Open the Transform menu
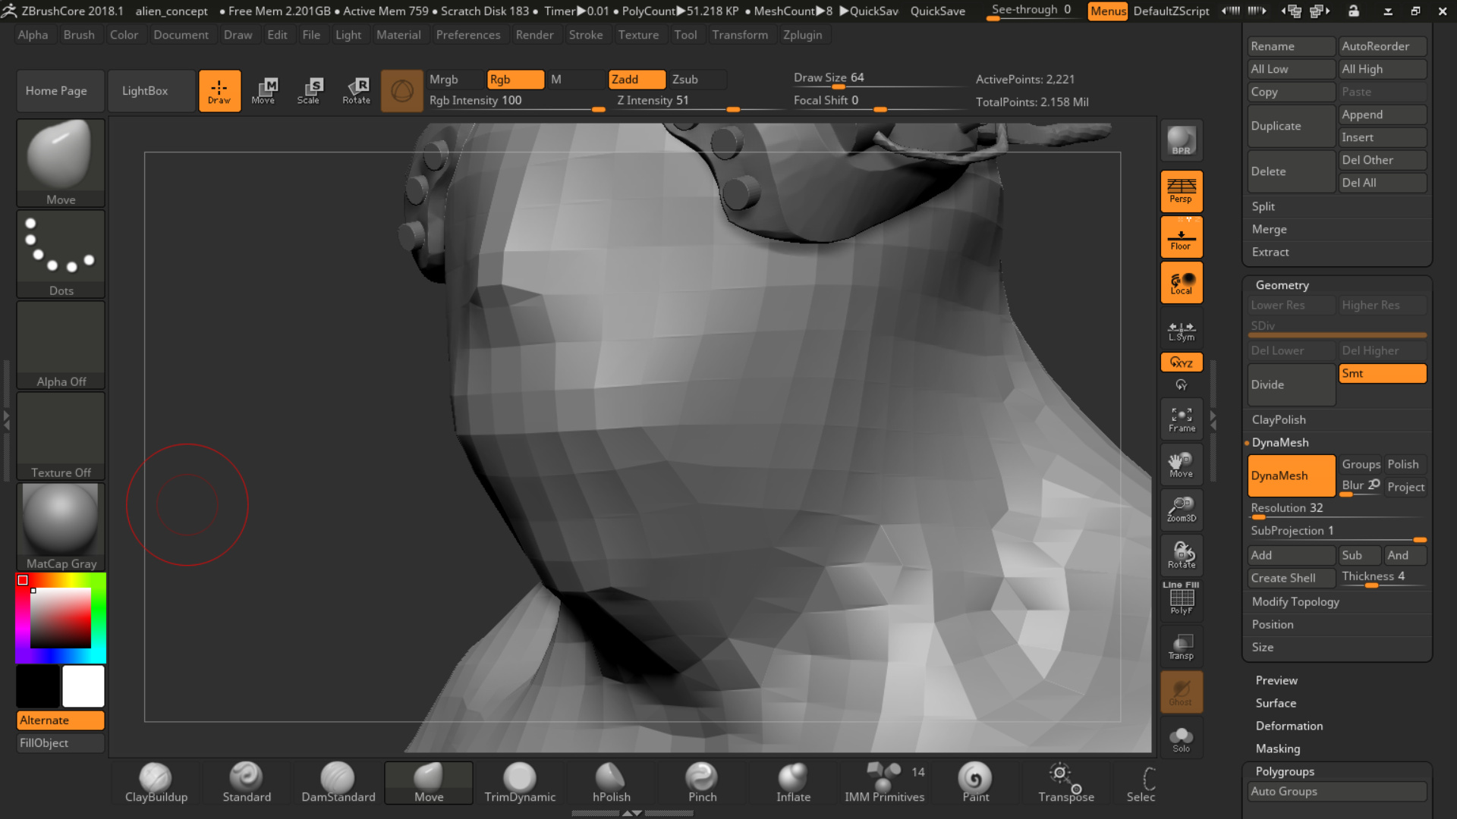Screen dimensions: 1457x819 click(740, 35)
